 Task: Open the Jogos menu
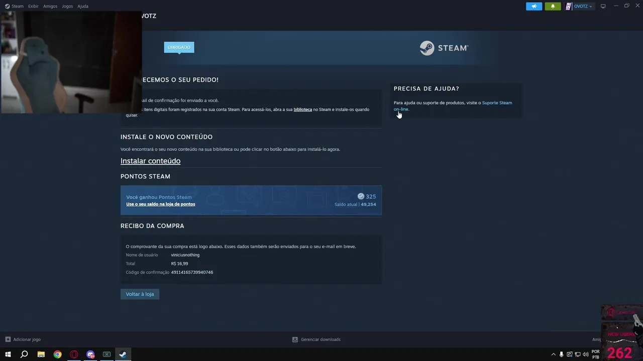point(67,6)
